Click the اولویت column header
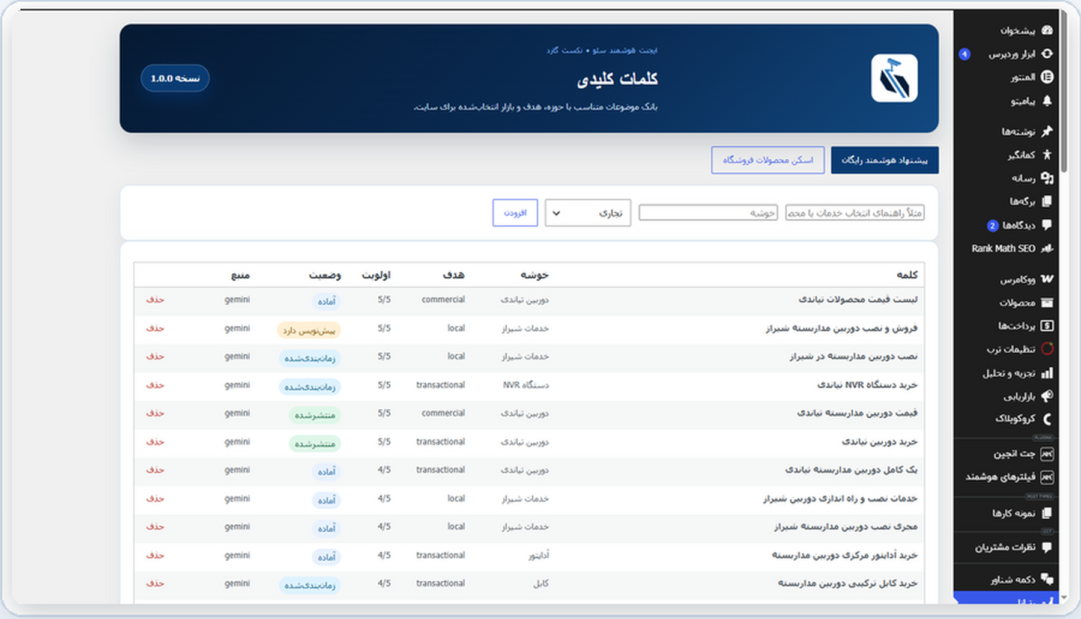Viewport: 1081px width, 619px height. coord(376,275)
